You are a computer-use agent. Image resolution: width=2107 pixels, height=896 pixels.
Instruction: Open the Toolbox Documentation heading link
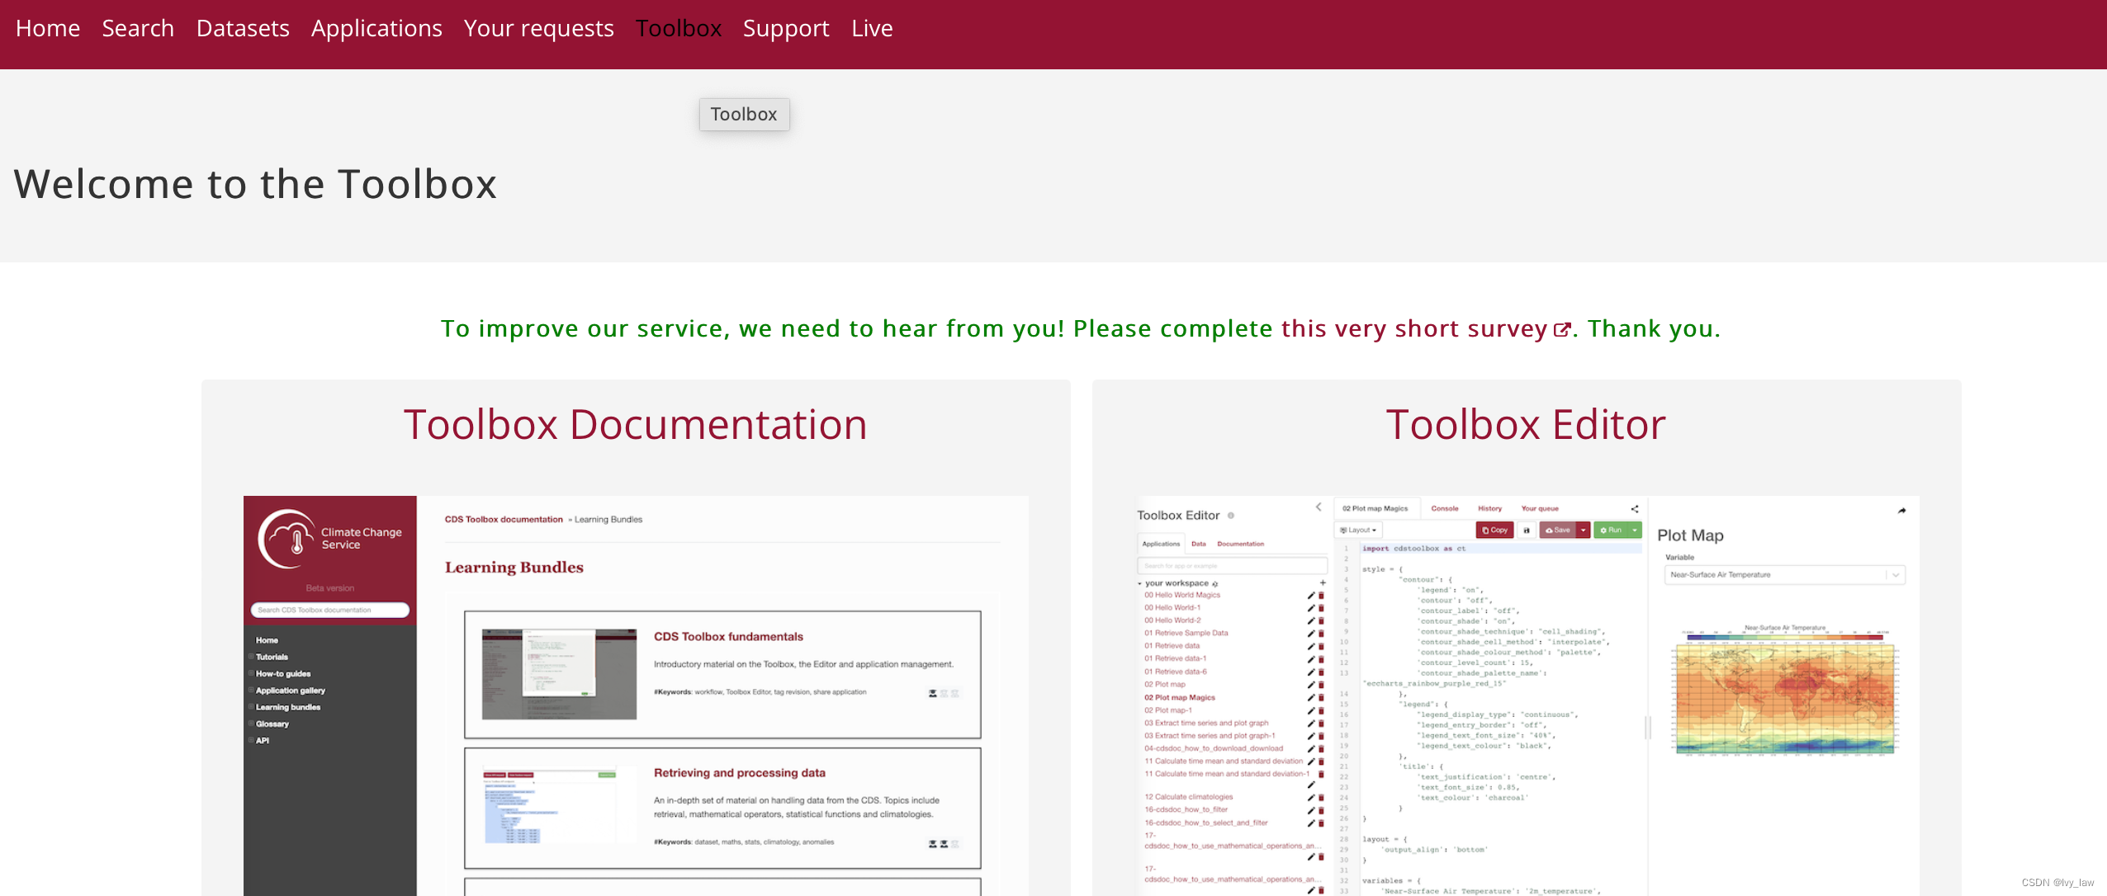[x=635, y=425]
